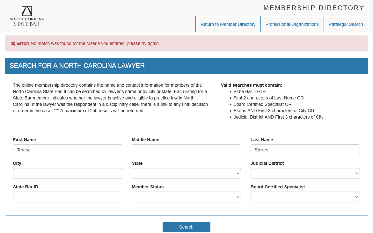
Task: Click the State Bar ID label
Action: (26, 187)
